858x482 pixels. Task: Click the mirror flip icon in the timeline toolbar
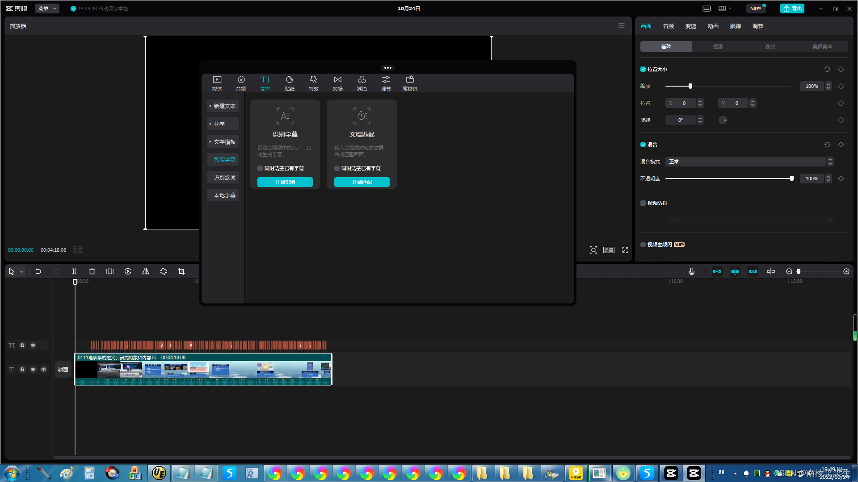146,271
